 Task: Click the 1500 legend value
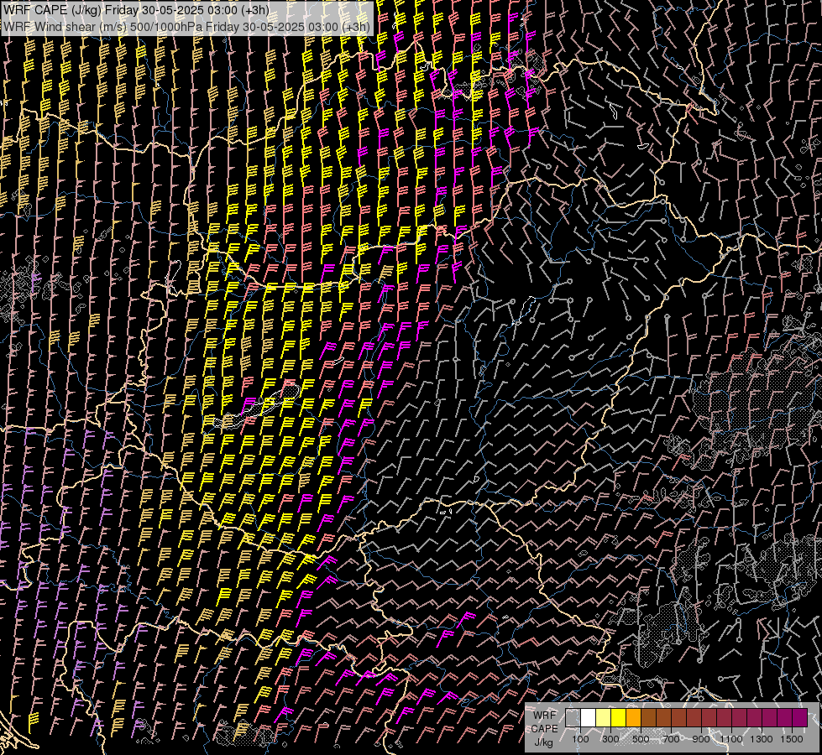(x=792, y=739)
